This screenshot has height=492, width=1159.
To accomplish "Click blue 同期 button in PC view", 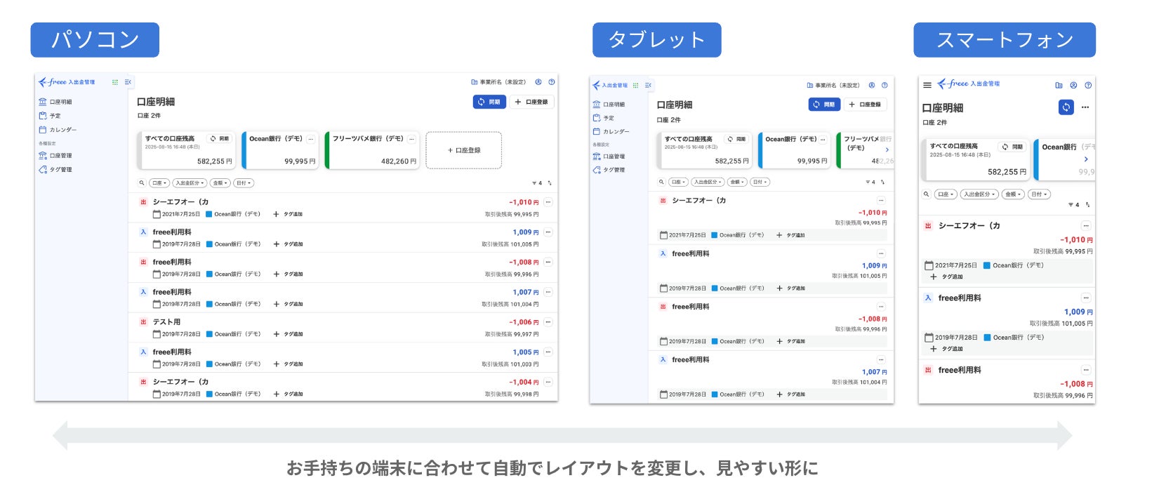I will click(489, 102).
